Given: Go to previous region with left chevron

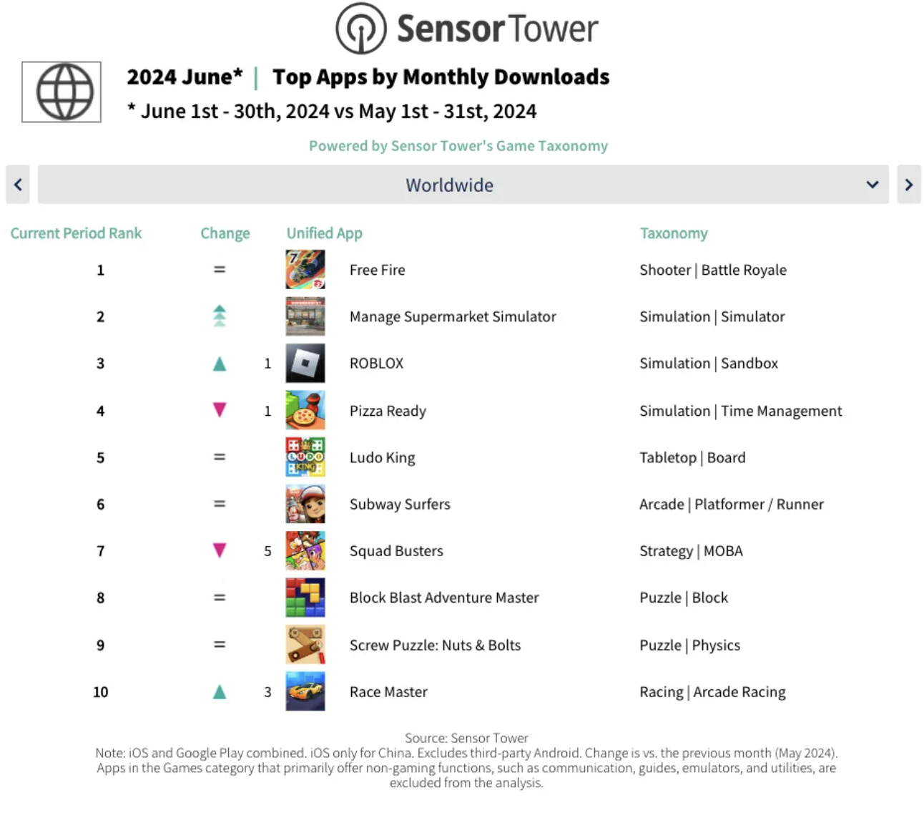Looking at the screenshot, I should (18, 185).
